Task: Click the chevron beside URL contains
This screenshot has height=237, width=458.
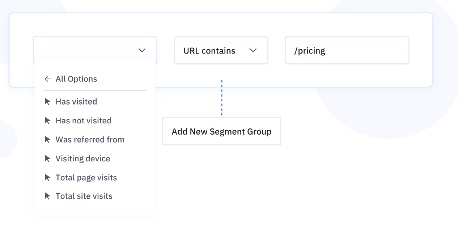Action: 253,50
